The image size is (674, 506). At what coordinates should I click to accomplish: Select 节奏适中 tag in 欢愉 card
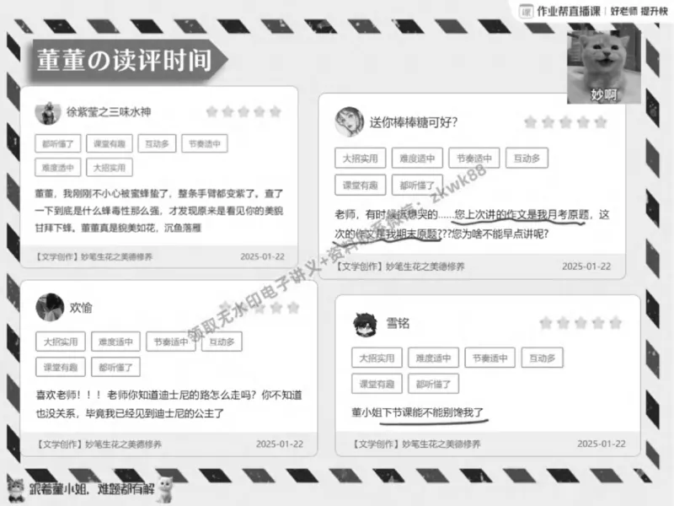pos(171,342)
